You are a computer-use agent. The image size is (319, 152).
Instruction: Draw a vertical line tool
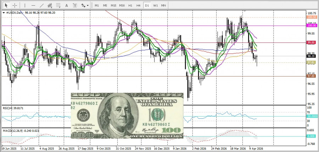pyautogui.click(x=25, y=6)
